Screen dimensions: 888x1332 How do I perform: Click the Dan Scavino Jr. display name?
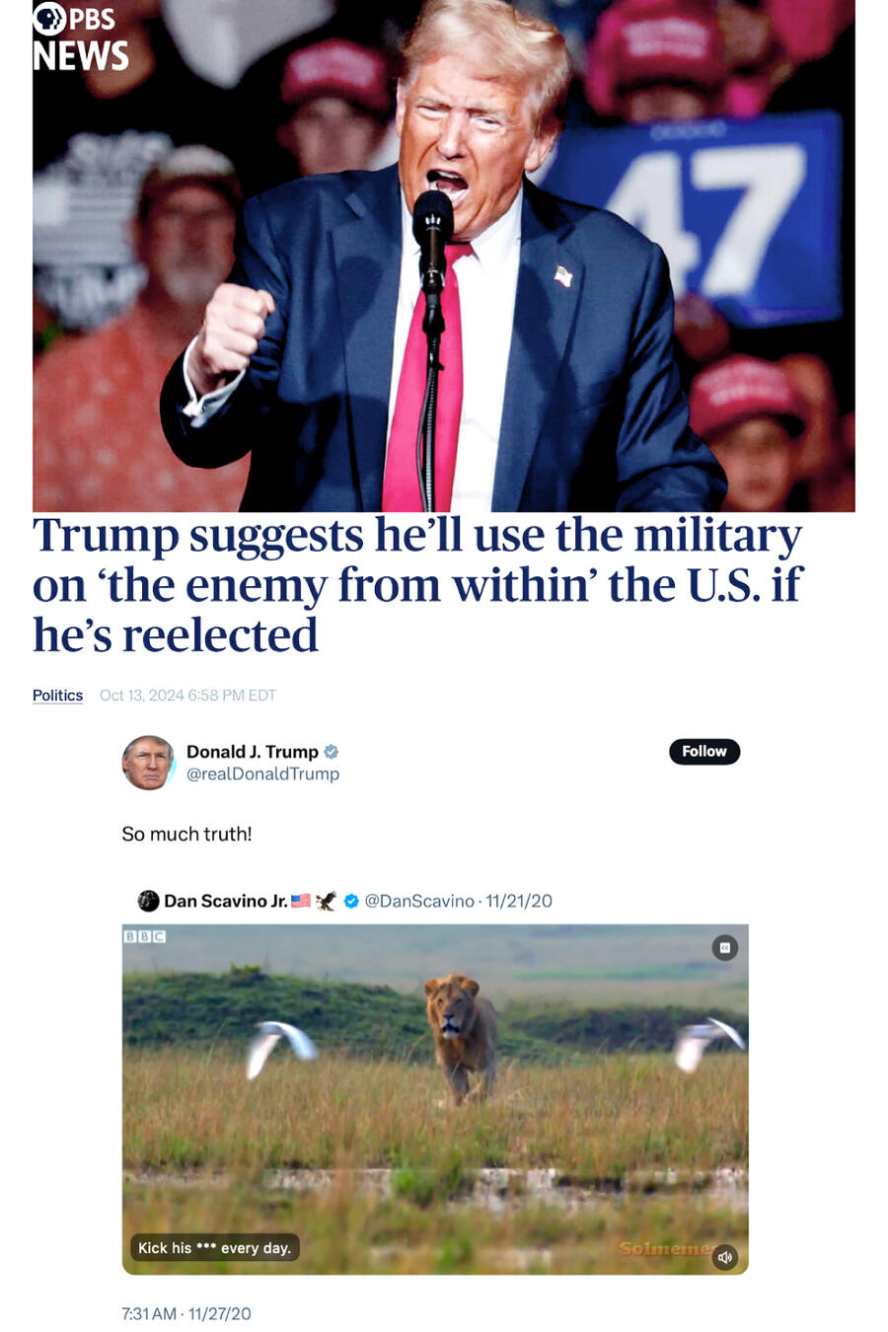pos(226,901)
